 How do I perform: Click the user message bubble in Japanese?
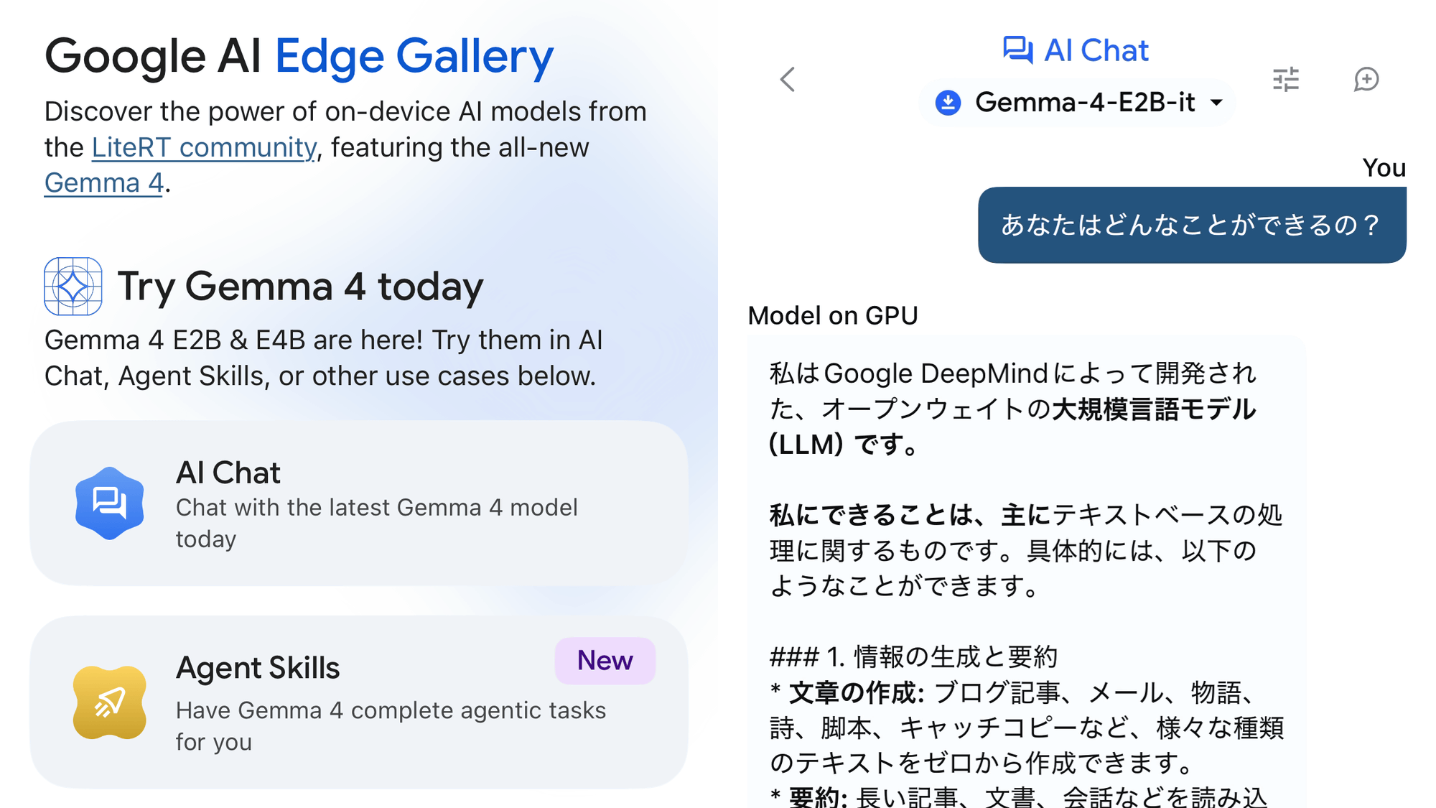(x=1191, y=226)
